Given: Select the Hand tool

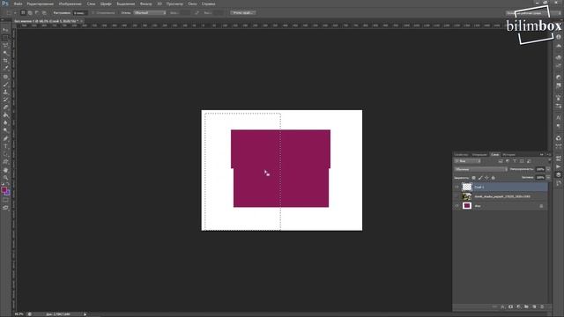Looking at the screenshot, I should tap(5, 170).
